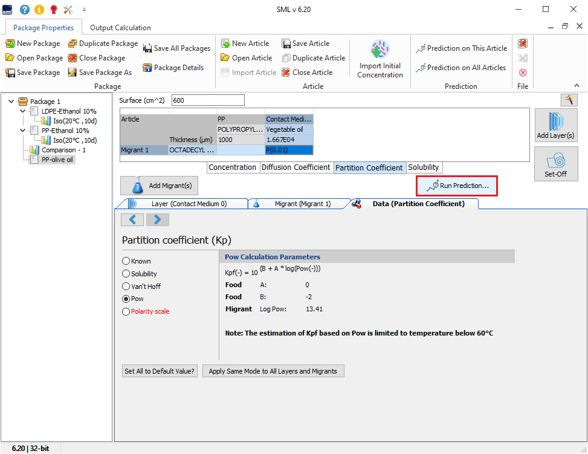The height and width of the screenshot is (454, 588).
Task: Click the Surface area input field
Action: pos(208,100)
